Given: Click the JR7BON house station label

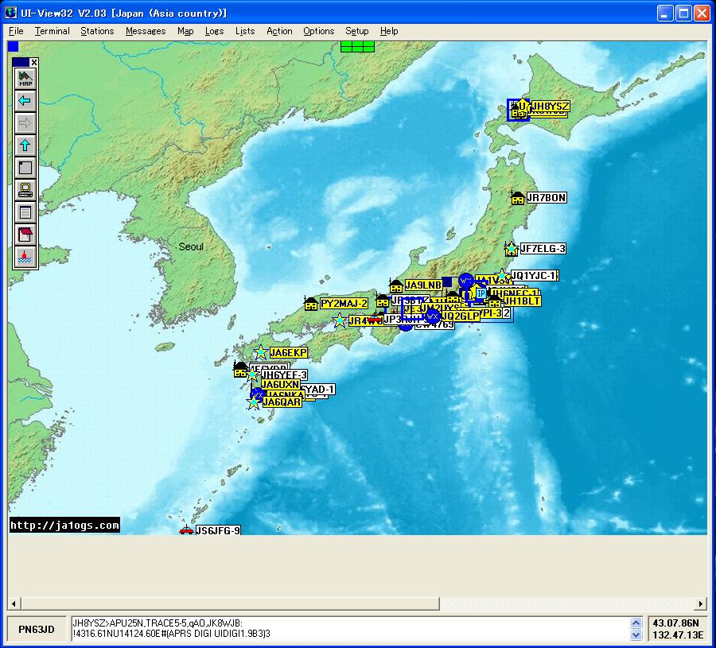Looking at the screenshot, I should 547,197.
